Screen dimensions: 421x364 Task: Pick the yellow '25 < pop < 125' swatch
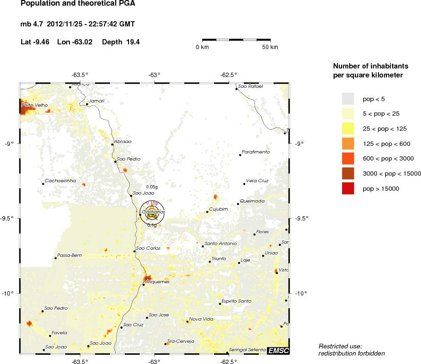pyautogui.click(x=348, y=129)
